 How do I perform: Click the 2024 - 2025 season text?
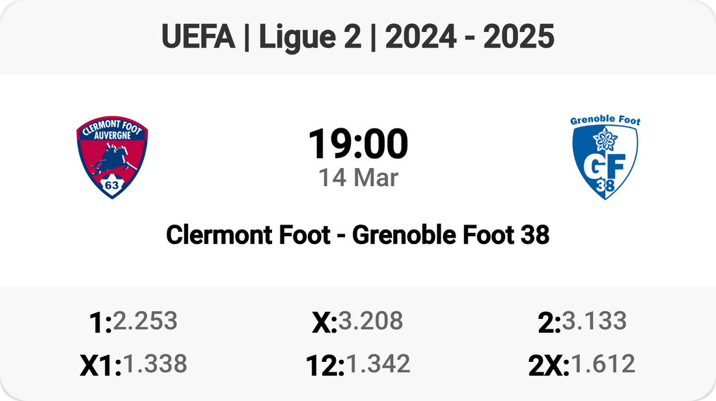[469, 38]
